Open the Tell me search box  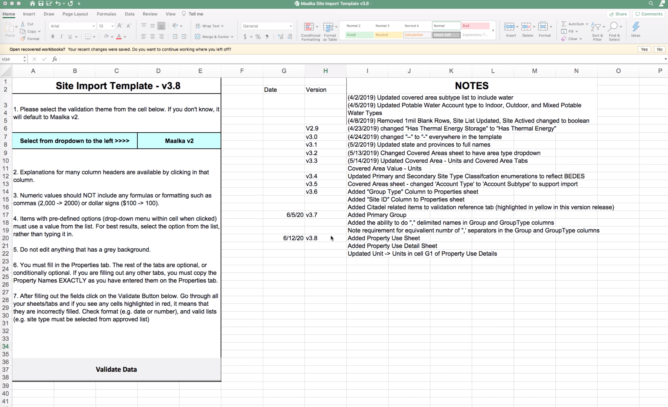[192, 14]
